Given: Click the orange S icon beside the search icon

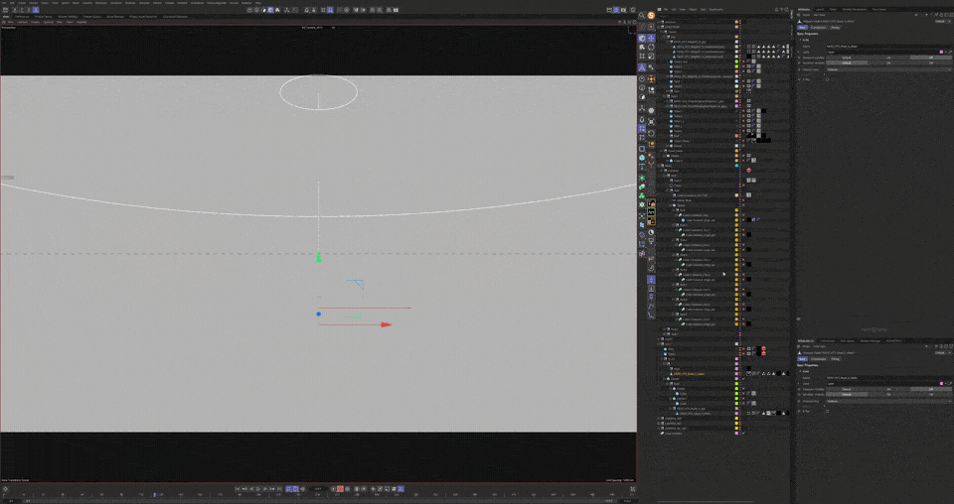Looking at the screenshot, I should coord(651,16).
